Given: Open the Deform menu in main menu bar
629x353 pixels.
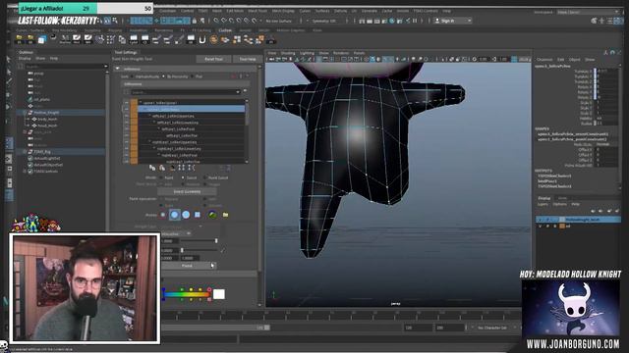Looking at the screenshot, I should click(341, 11).
